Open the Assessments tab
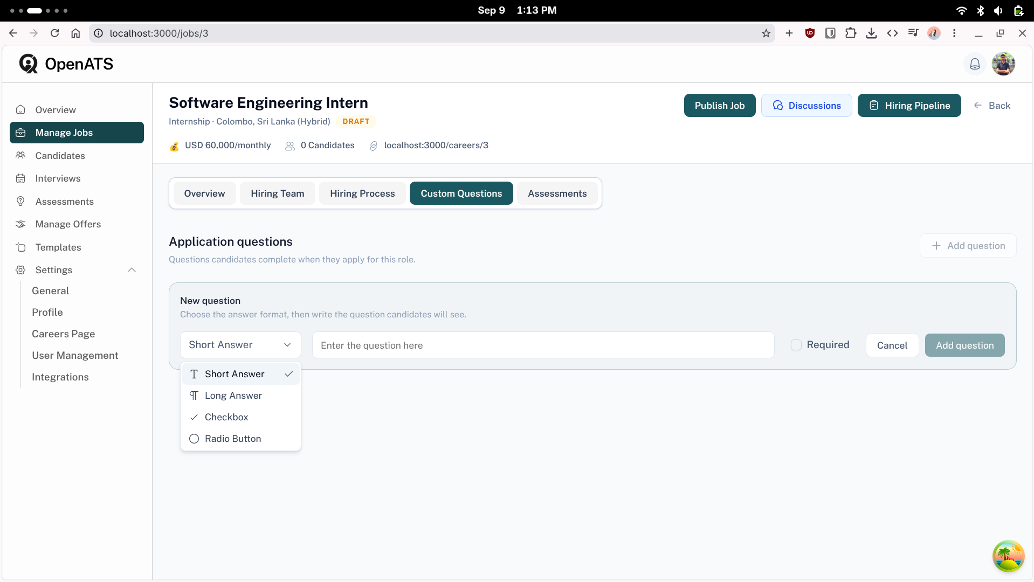The width and height of the screenshot is (1034, 582). coord(557,193)
